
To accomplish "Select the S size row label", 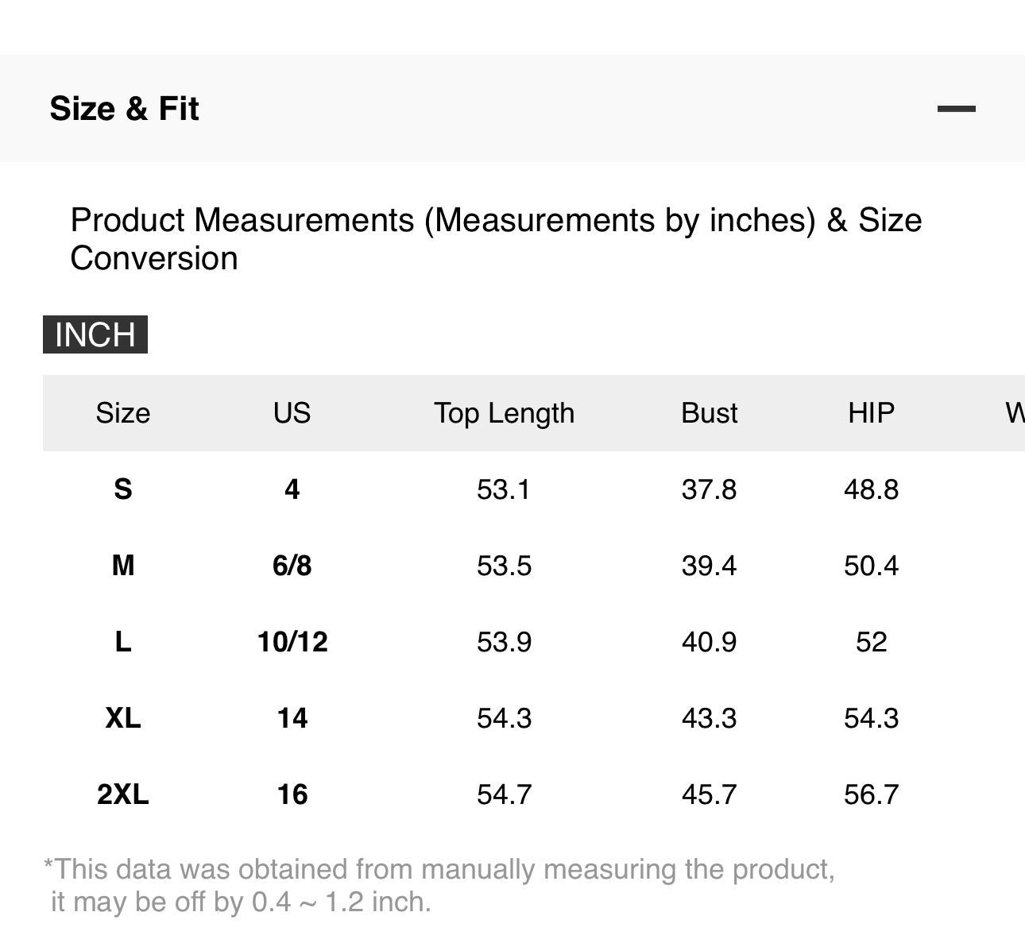I will pyautogui.click(x=123, y=489).
